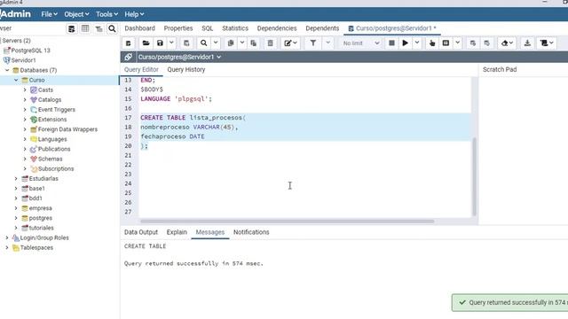The height and width of the screenshot is (319, 568).
Task: Switch to the Statistics tab
Action: coord(235,28)
